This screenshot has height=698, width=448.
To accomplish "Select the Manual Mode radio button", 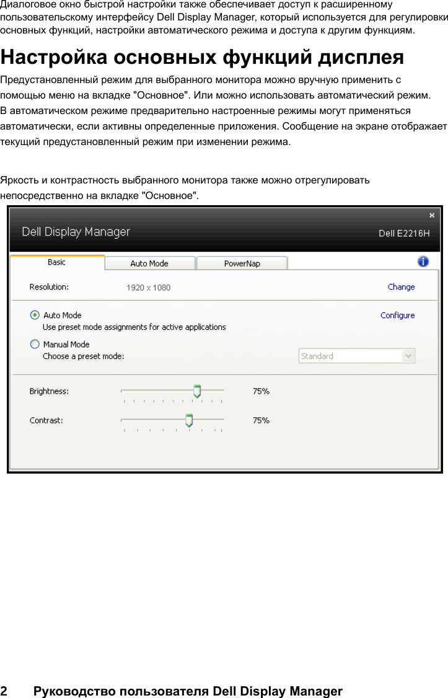I will [x=35, y=344].
